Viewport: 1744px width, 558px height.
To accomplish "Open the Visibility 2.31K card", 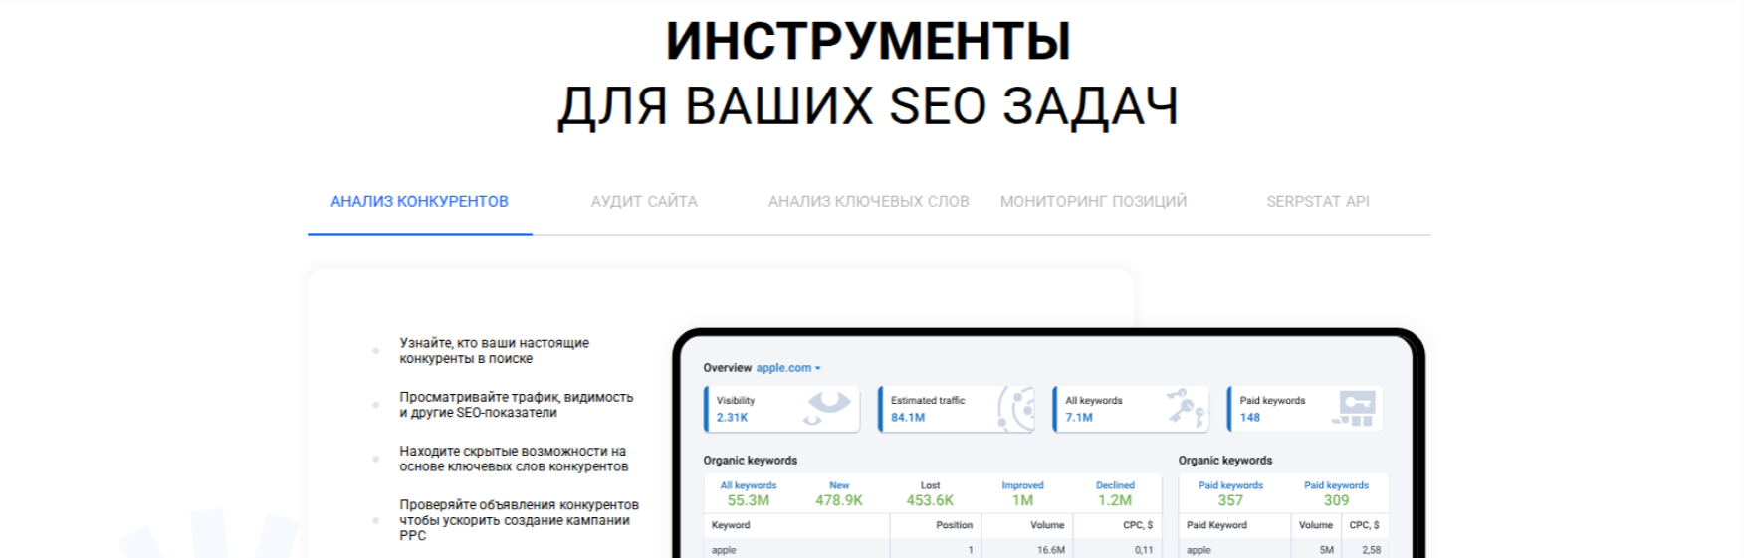I will click(781, 409).
